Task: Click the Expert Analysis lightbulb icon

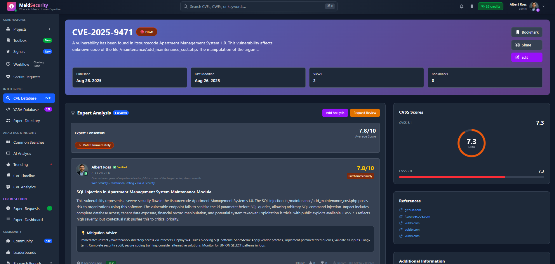Action: coord(73,113)
